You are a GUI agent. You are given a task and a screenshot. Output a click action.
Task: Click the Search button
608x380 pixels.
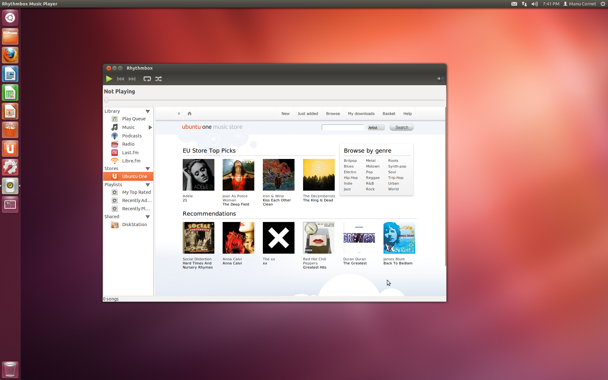click(x=402, y=128)
